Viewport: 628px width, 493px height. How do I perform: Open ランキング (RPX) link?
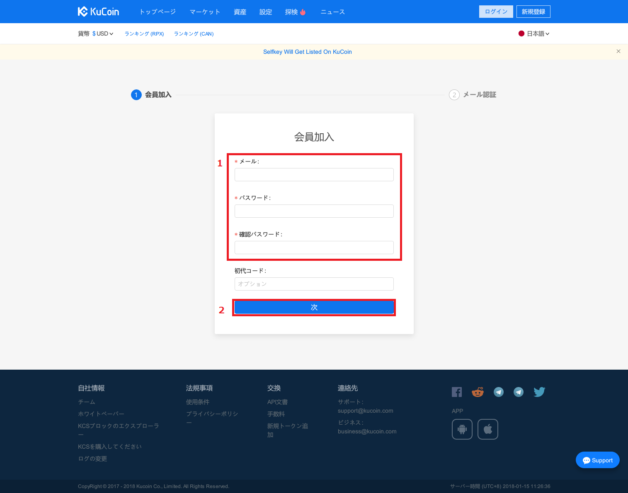point(144,34)
